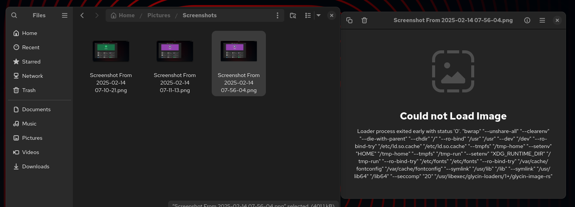Image resolution: width=575 pixels, height=207 pixels.
Task: Open Pictures in the sidebar
Action: pos(40,138)
